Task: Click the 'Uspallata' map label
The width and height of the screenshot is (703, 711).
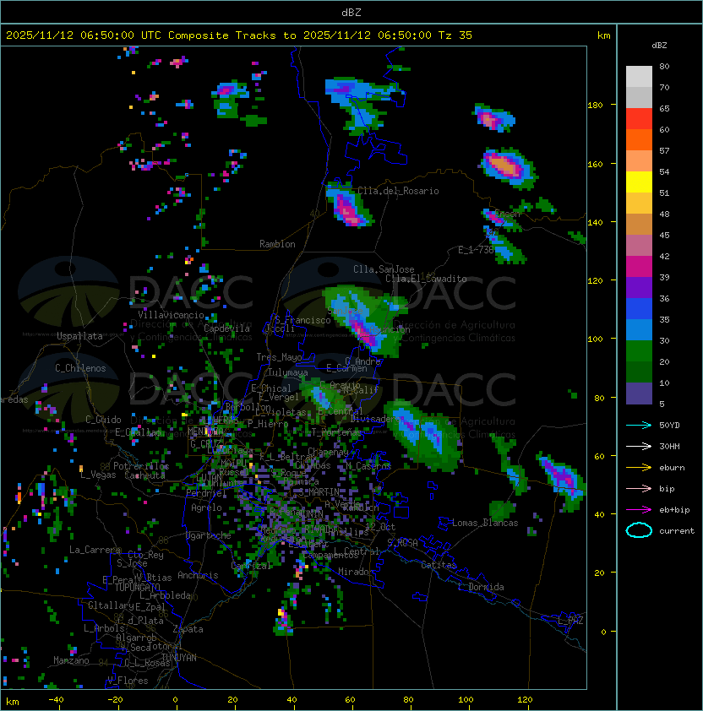Action: (x=80, y=336)
